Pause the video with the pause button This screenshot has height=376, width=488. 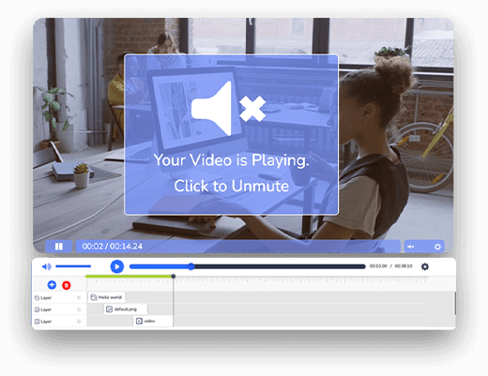coord(59,247)
